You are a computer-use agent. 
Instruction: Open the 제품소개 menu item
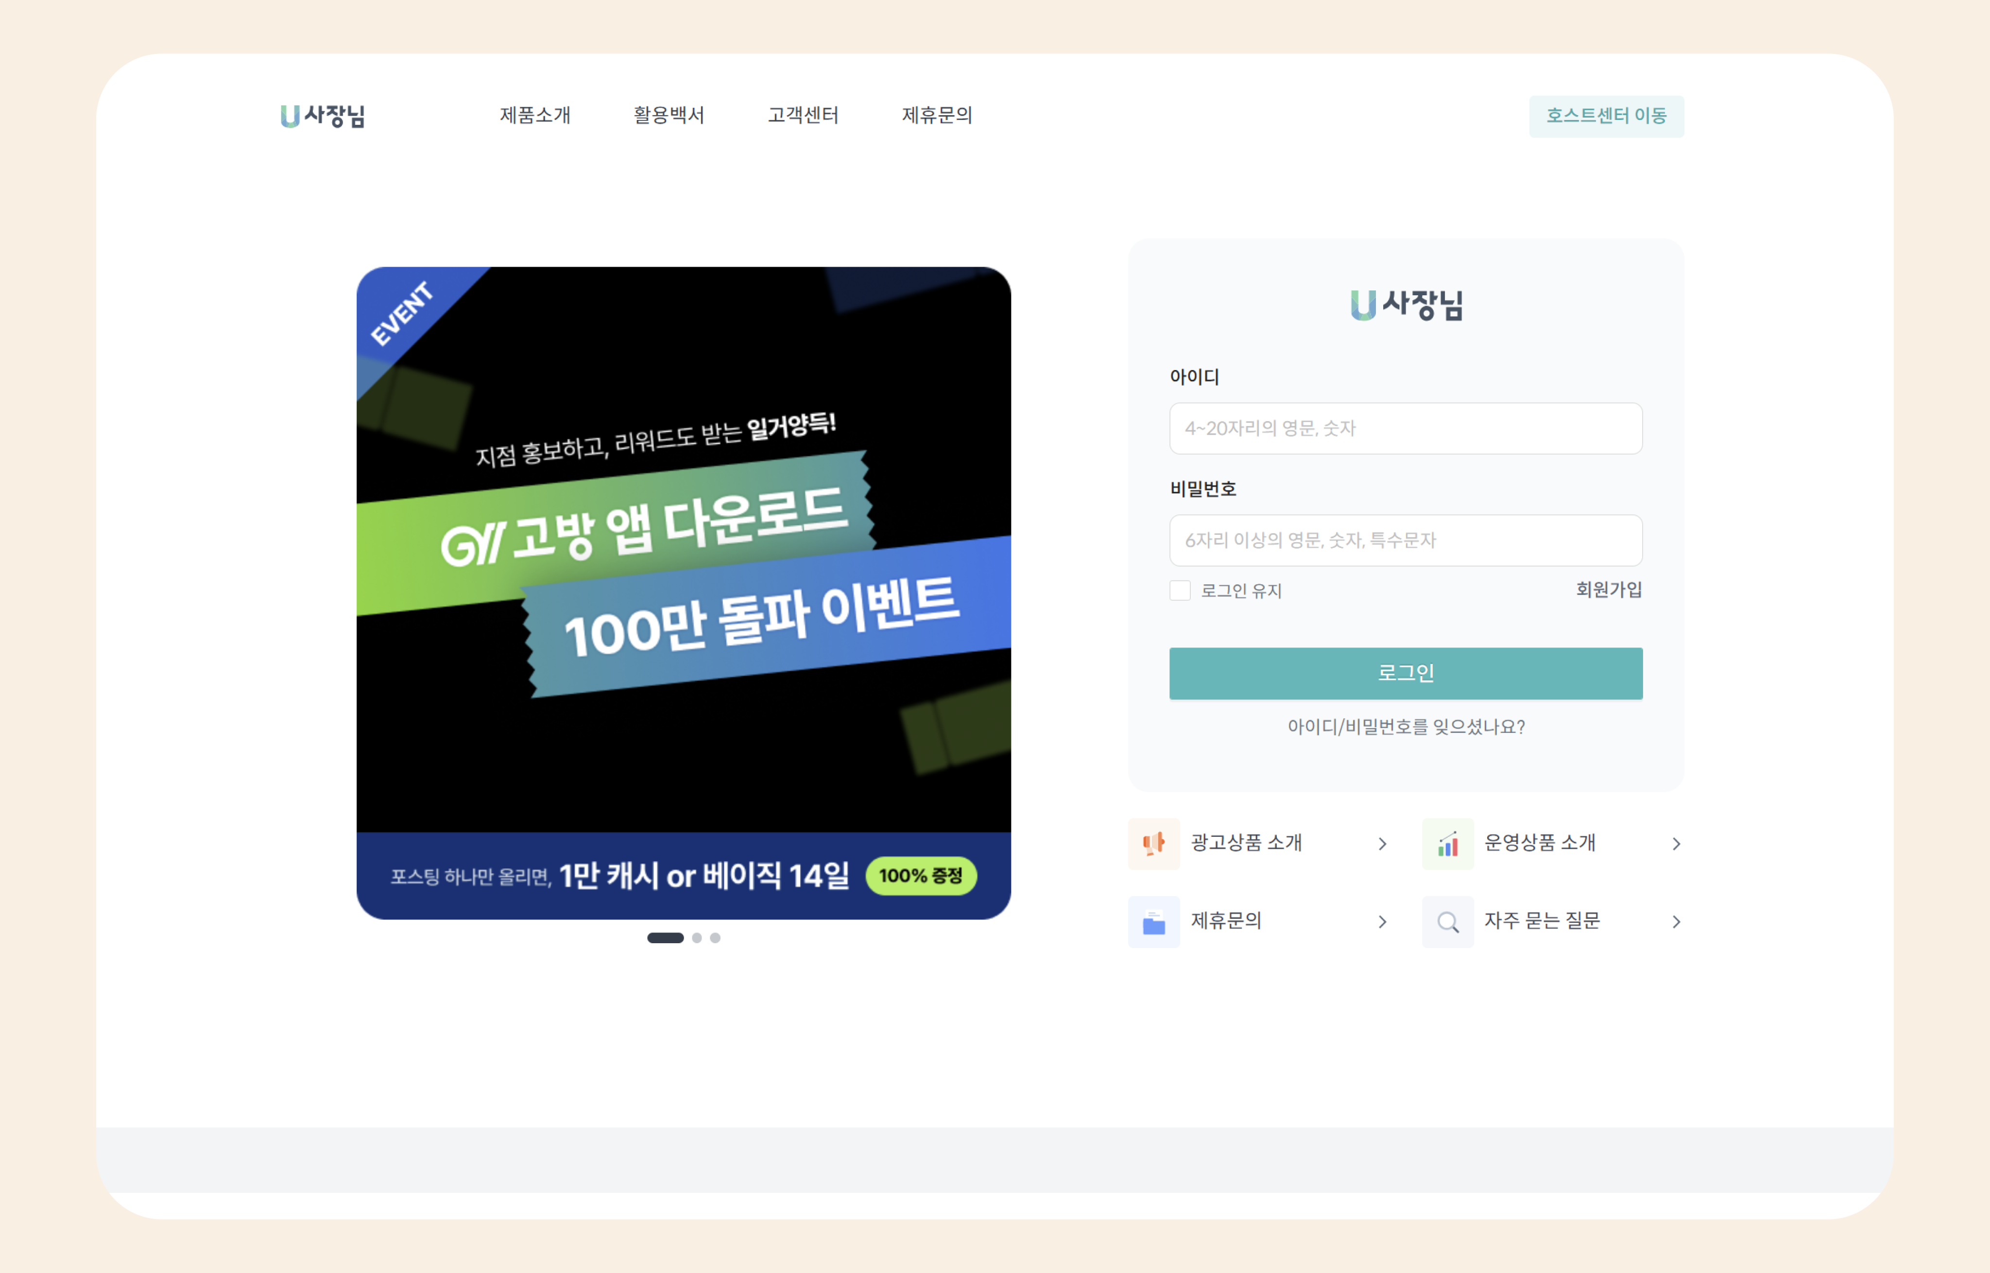(535, 115)
